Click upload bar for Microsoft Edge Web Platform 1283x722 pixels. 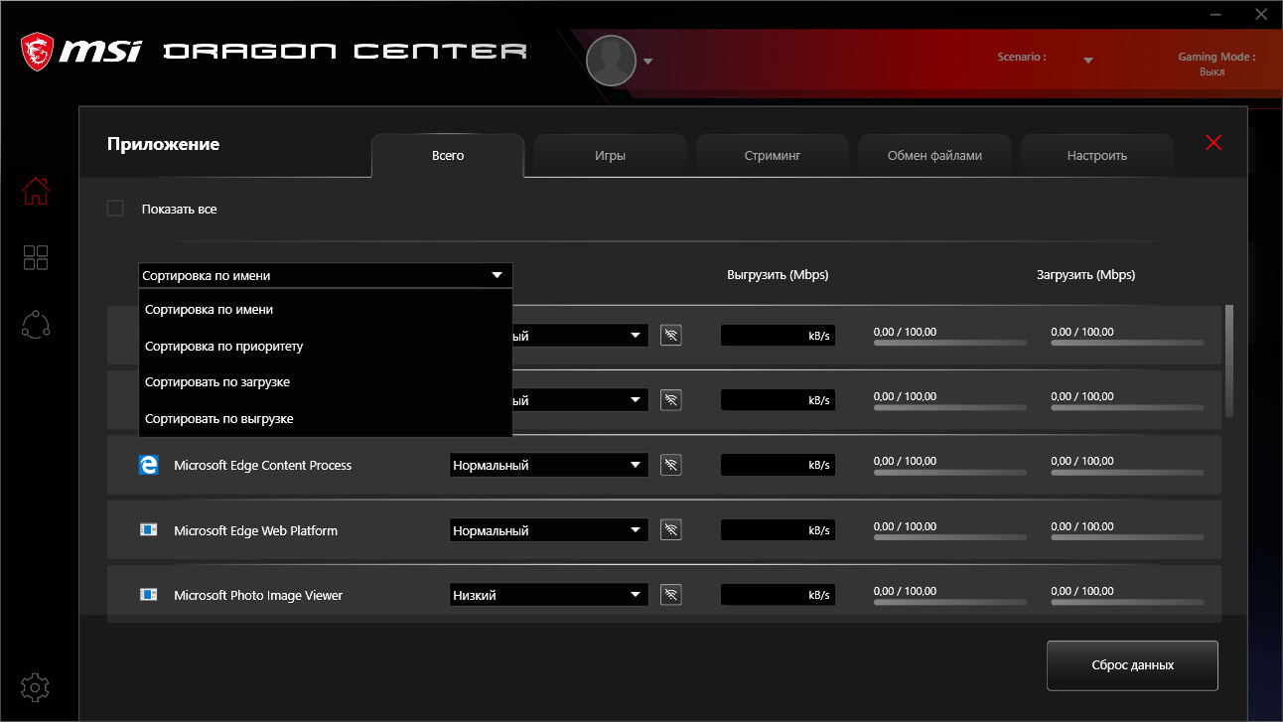pyautogui.click(x=950, y=537)
